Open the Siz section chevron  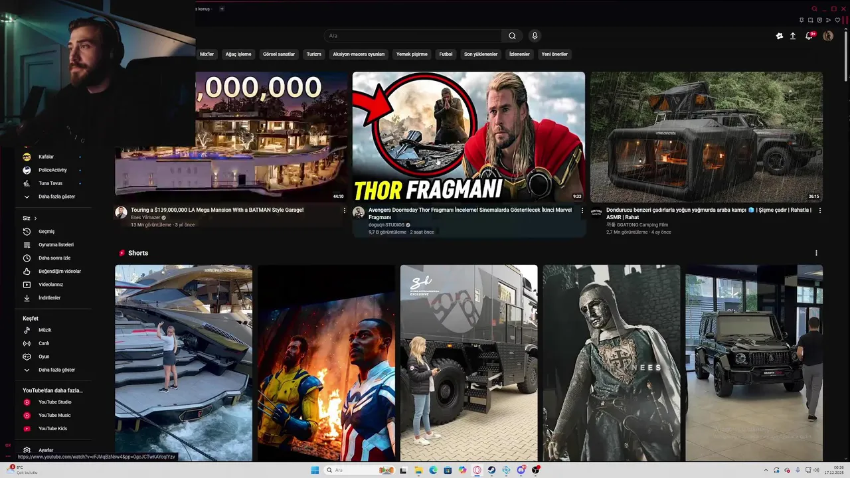pos(35,218)
